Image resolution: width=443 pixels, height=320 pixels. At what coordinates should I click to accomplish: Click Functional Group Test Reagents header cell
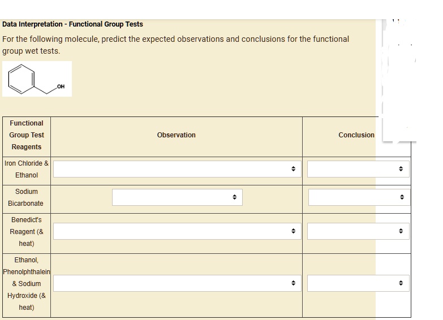pos(27,135)
